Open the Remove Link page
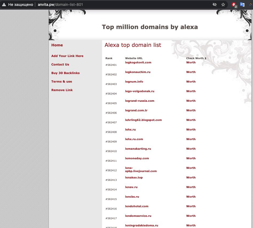Viewport: 253px width, 228px height. [62, 90]
